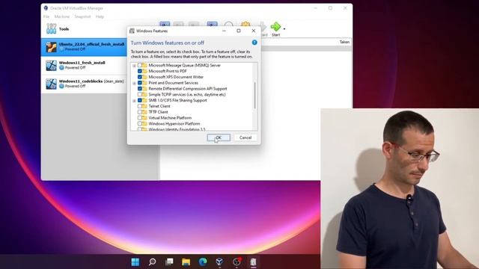Image resolution: width=479 pixels, height=269 pixels.
Task: Select the Telnet Client label text
Action: (x=159, y=106)
